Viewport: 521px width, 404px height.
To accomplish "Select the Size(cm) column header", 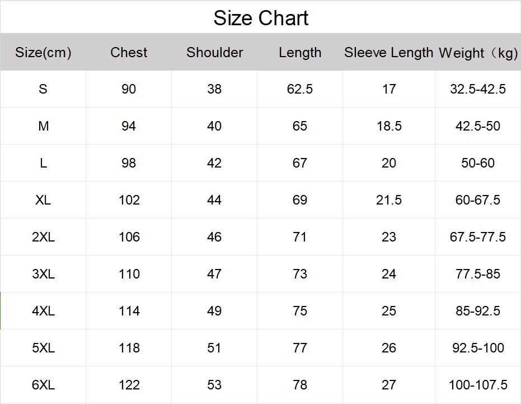I will 43,53.
